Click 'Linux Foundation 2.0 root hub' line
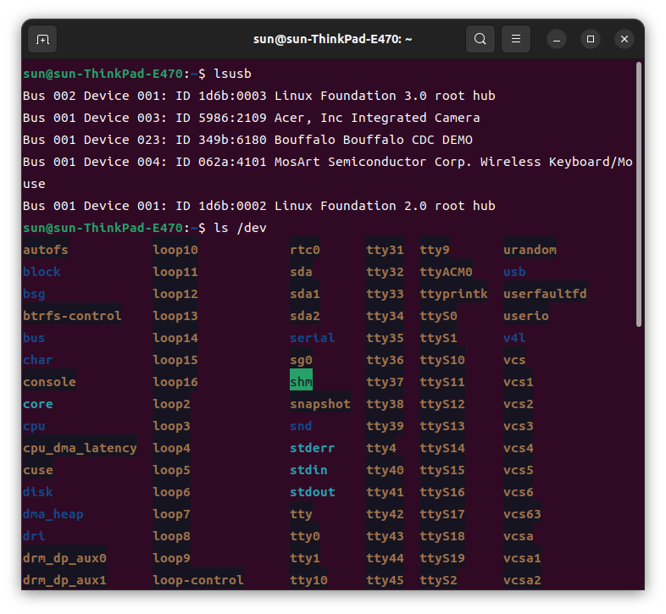 [259, 206]
